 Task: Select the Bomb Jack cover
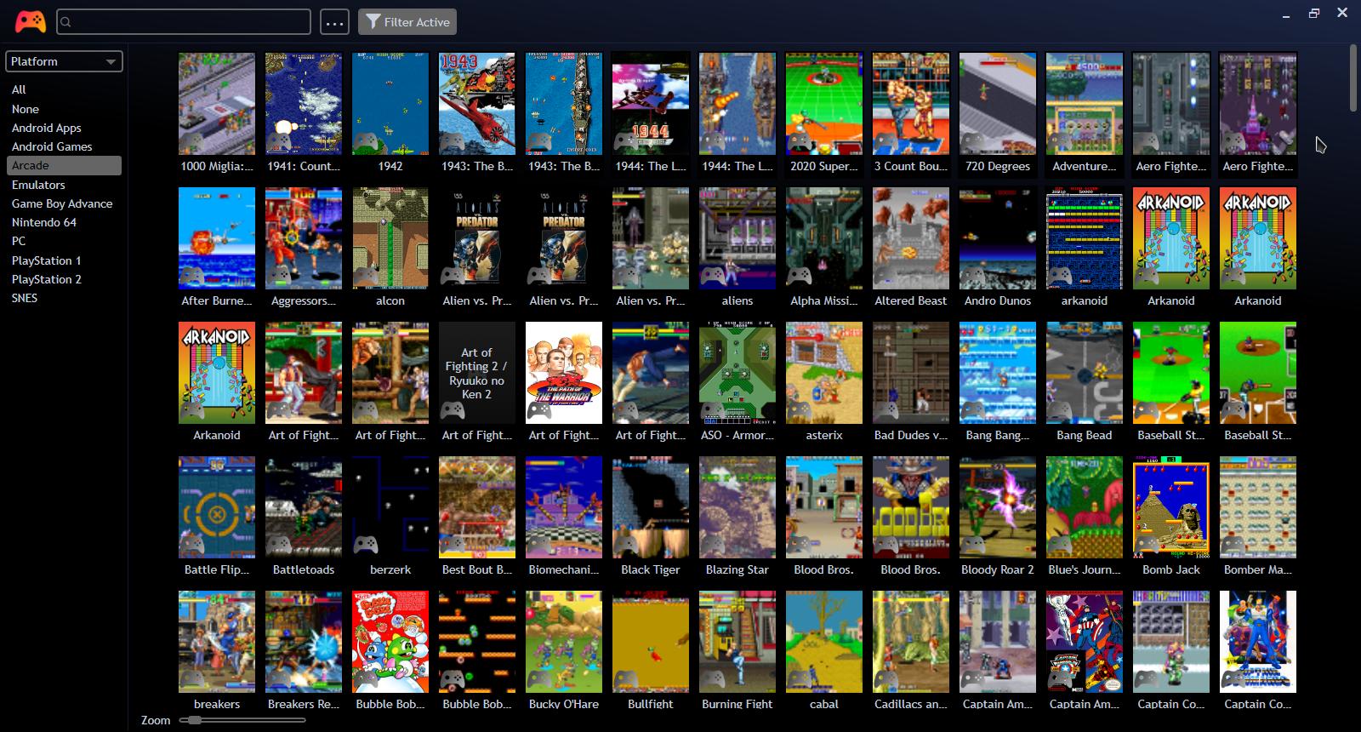[x=1171, y=507]
